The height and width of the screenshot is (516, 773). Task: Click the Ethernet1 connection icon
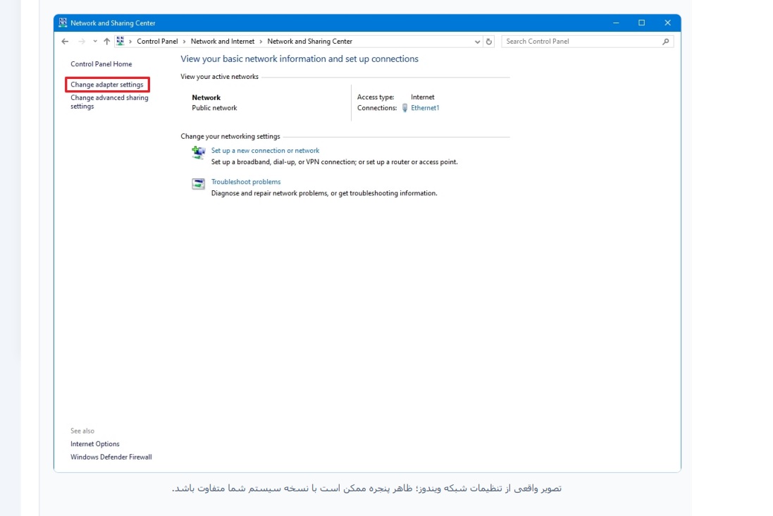point(404,108)
